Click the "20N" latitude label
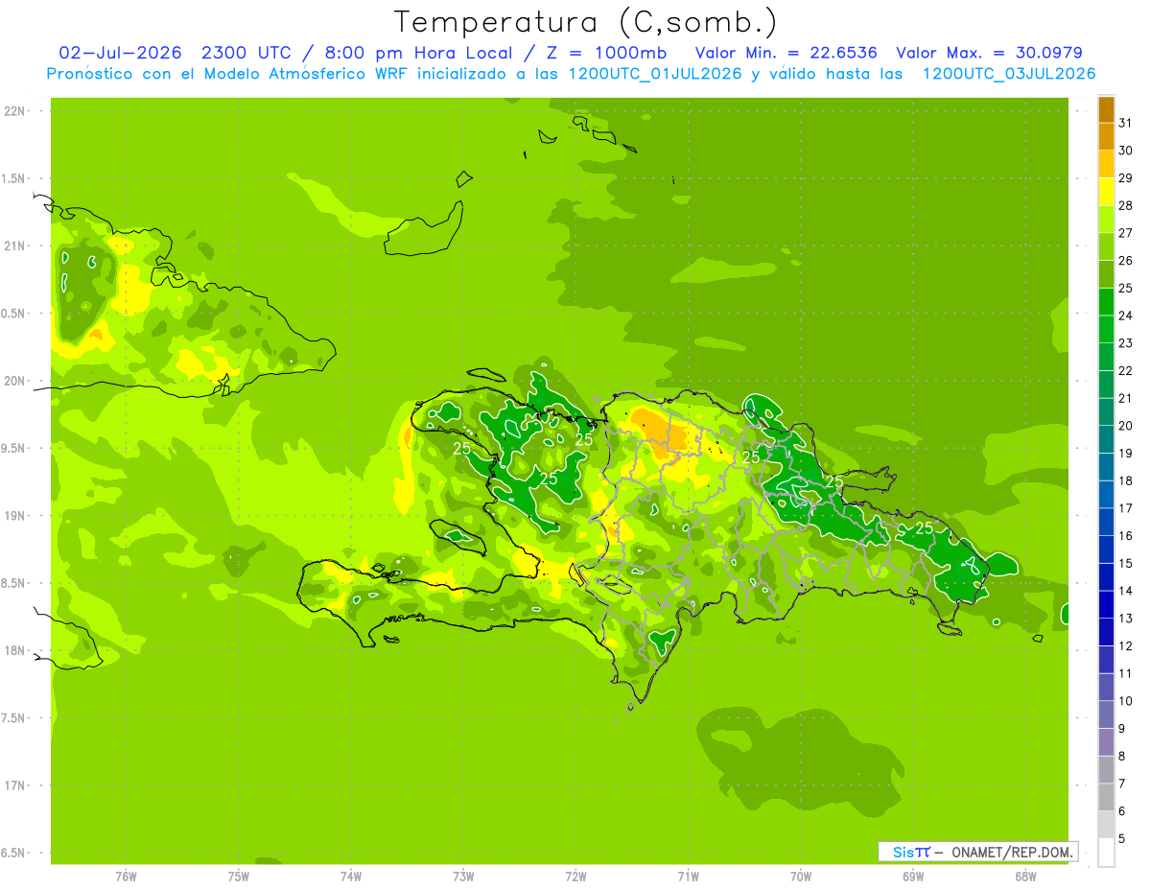 click(15, 381)
